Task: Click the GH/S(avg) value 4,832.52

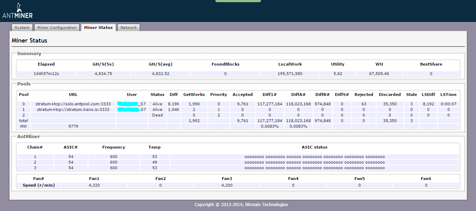Action: tap(160, 74)
